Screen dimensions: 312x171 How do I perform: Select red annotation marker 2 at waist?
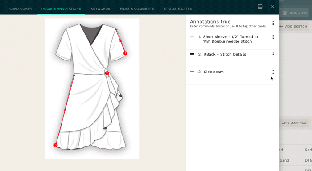tap(107, 73)
